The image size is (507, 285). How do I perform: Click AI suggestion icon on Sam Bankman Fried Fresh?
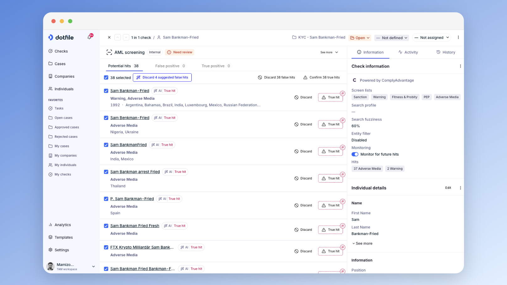343,226
